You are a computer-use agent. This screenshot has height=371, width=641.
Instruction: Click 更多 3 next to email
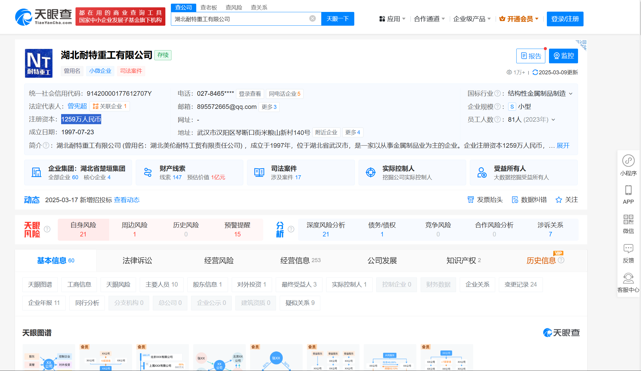[269, 107]
